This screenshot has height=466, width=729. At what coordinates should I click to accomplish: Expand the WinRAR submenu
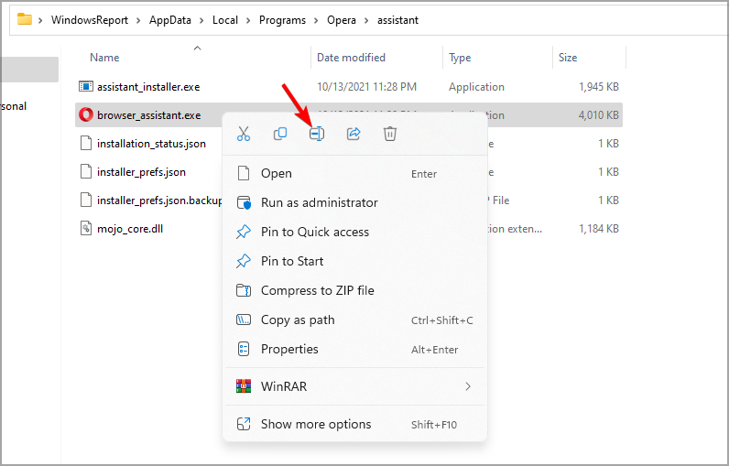[x=354, y=386]
